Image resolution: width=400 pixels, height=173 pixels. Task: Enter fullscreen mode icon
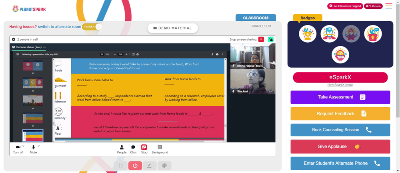coord(121,166)
